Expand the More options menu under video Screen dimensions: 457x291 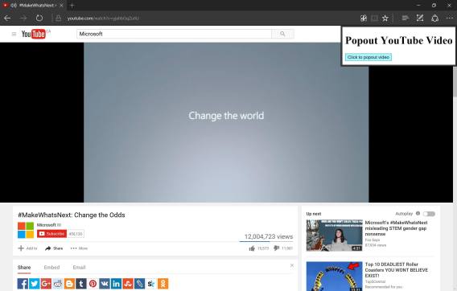(79, 248)
